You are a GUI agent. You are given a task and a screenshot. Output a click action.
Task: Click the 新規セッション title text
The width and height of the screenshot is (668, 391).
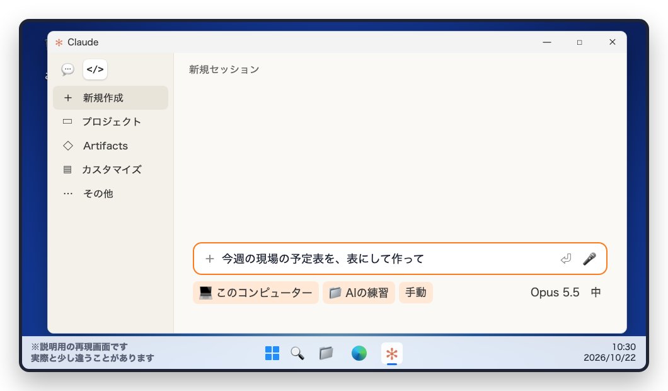pos(224,69)
